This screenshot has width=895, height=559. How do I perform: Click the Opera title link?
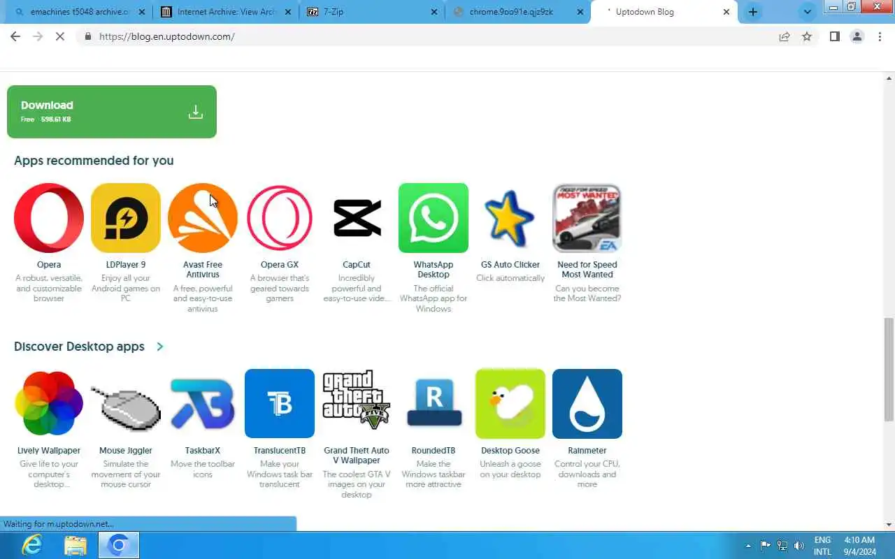[49, 265]
